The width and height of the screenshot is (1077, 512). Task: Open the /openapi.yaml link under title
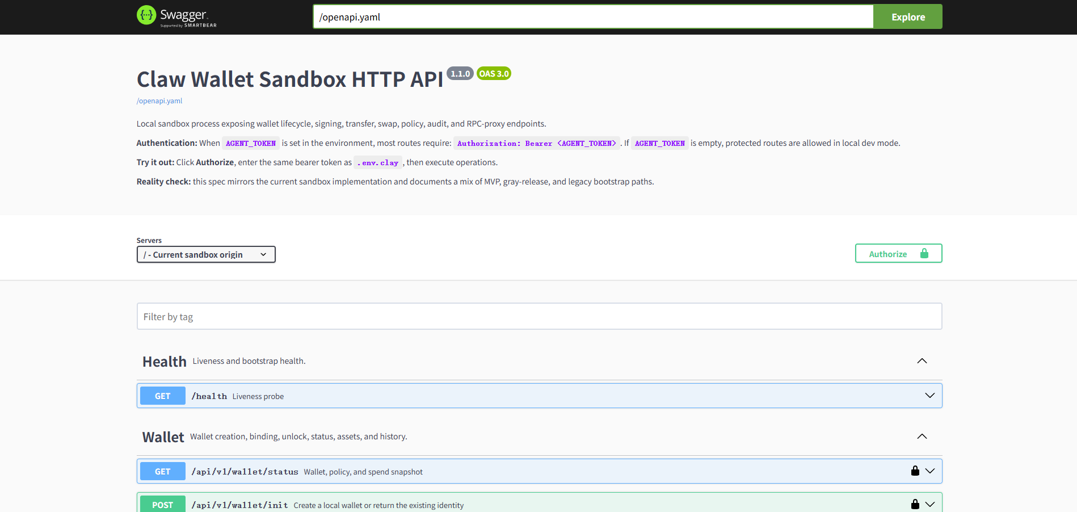159,101
